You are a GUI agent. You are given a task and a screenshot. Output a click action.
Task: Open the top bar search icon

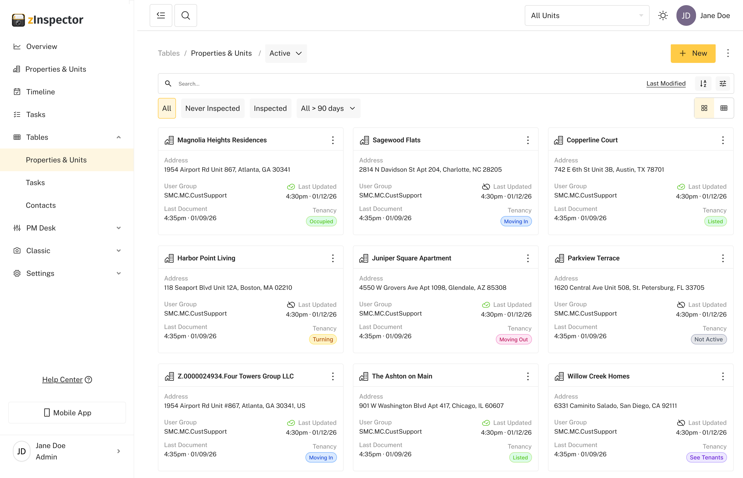[x=186, y=15]
